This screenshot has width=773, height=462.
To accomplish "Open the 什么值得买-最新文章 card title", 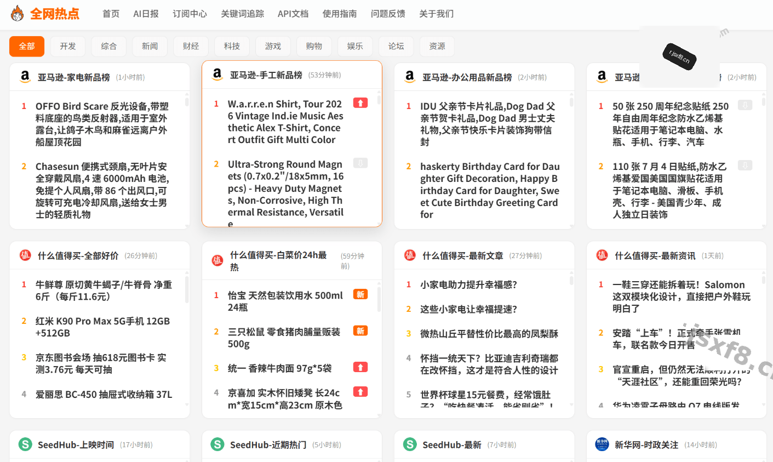I will pyautogui.click(x=463, y=255).
